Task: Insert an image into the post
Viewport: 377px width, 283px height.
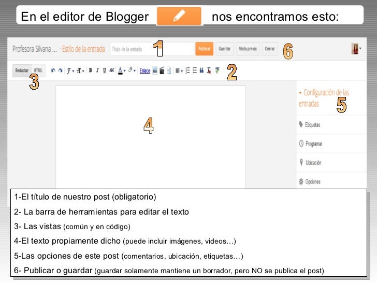Action: [x=155, y=70]
